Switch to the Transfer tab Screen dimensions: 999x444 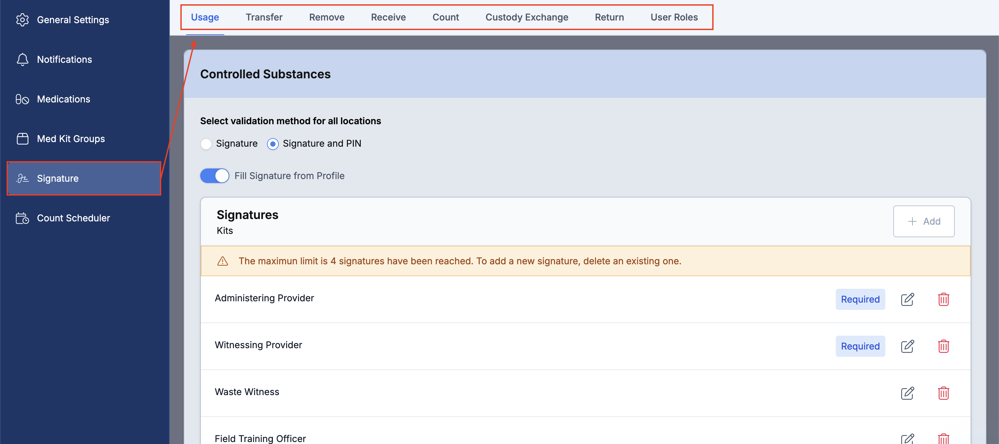pyautogui.click(x=264, y=18)
